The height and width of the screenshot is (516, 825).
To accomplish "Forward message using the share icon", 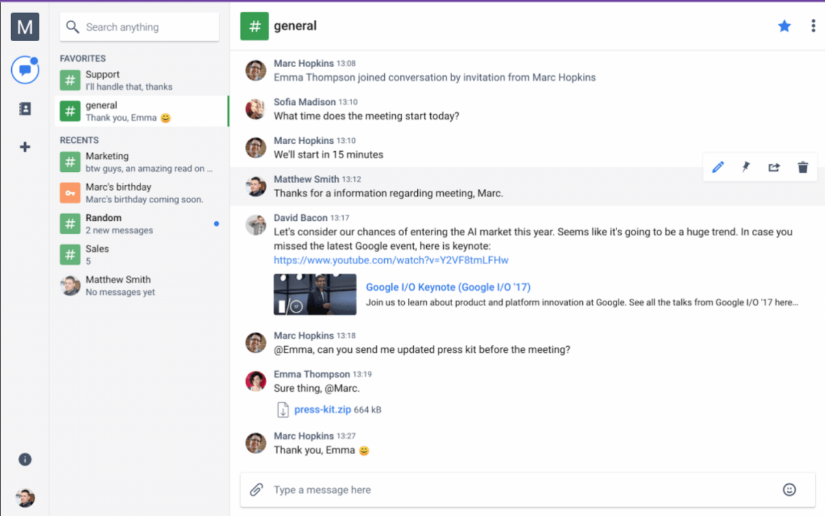I will (774, 168).
